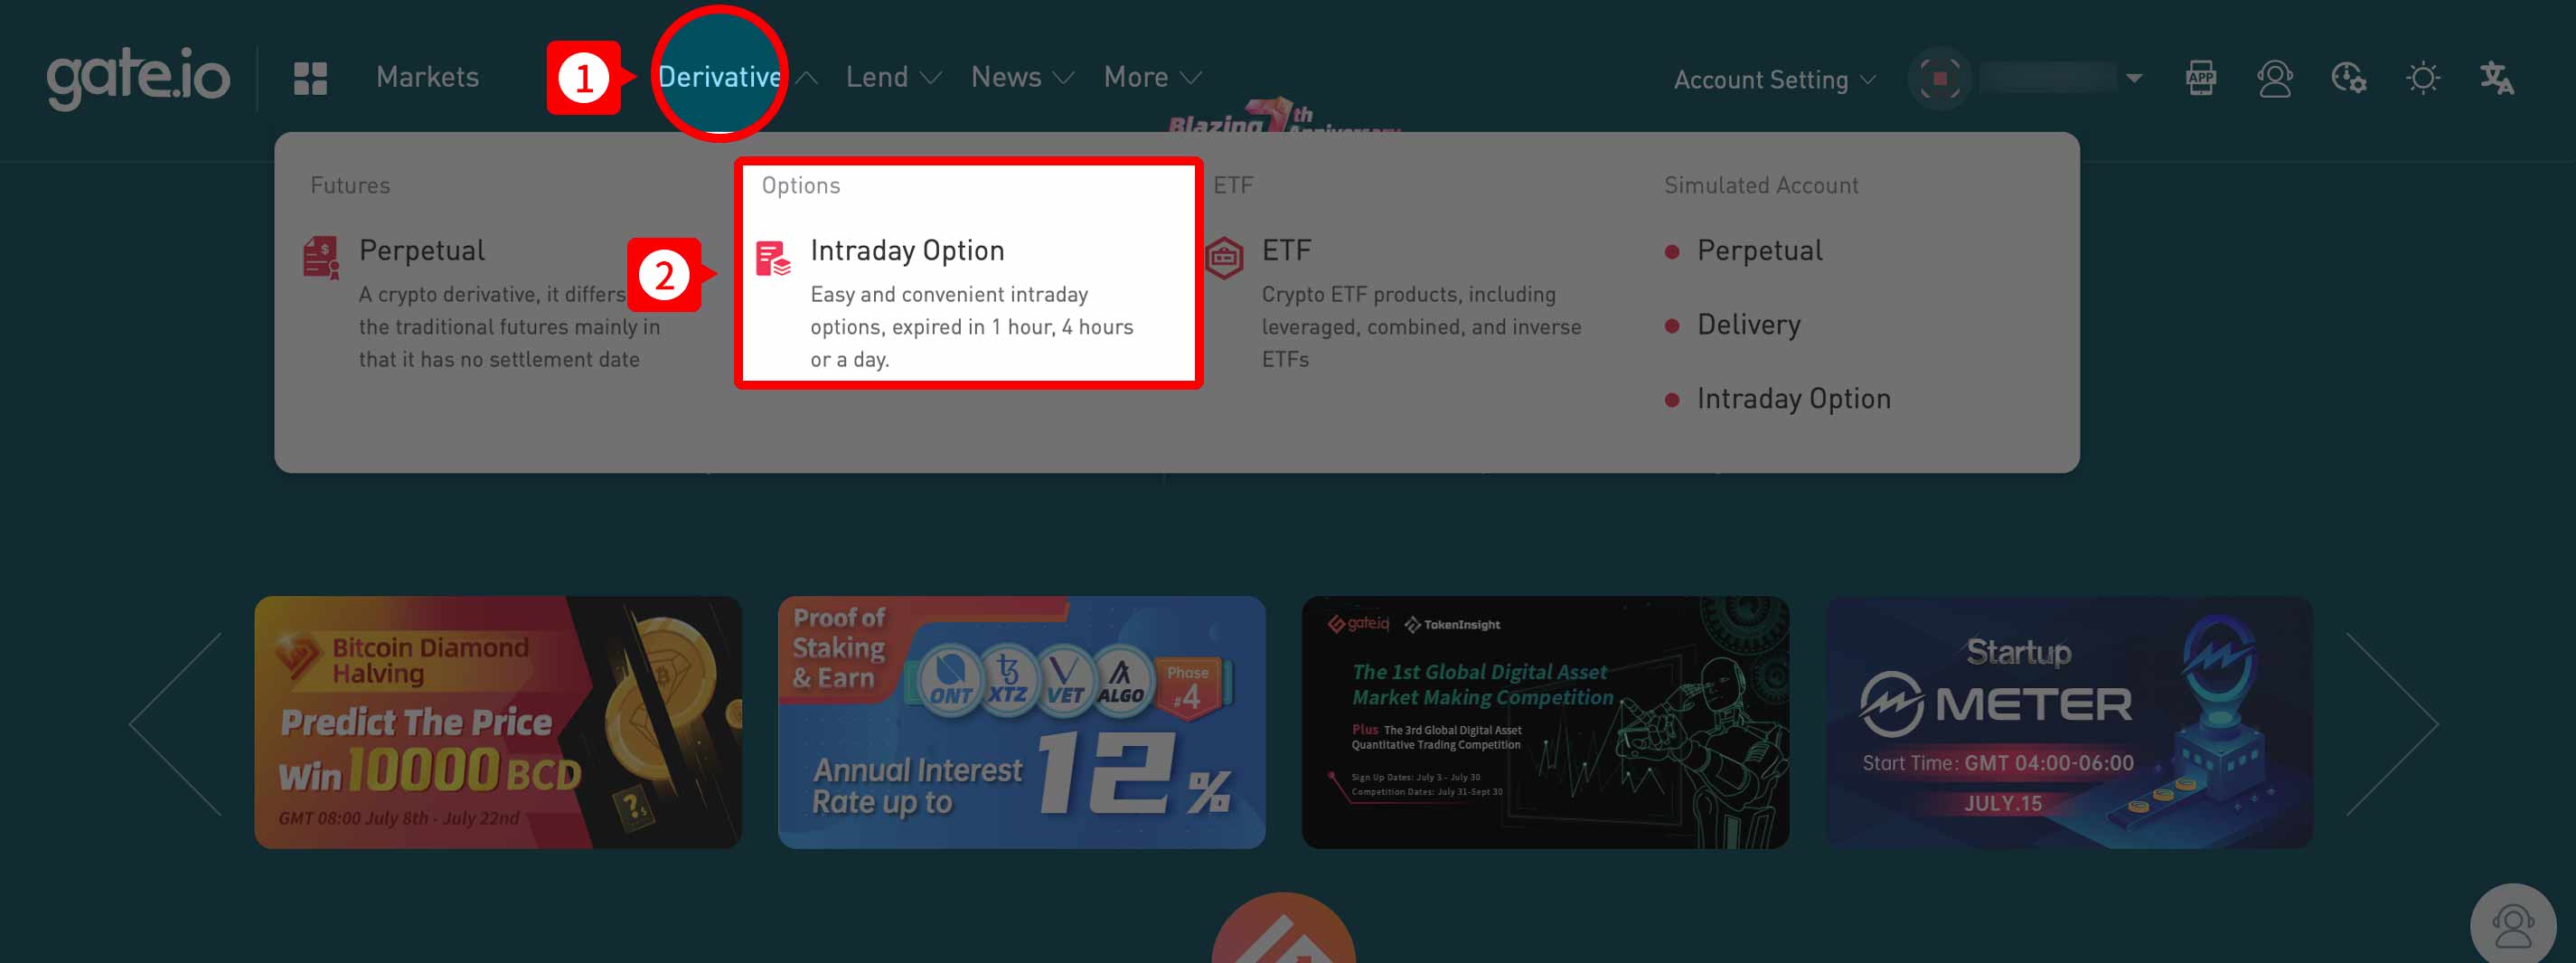Click the APP download icon

click(x=2201, y=78)
